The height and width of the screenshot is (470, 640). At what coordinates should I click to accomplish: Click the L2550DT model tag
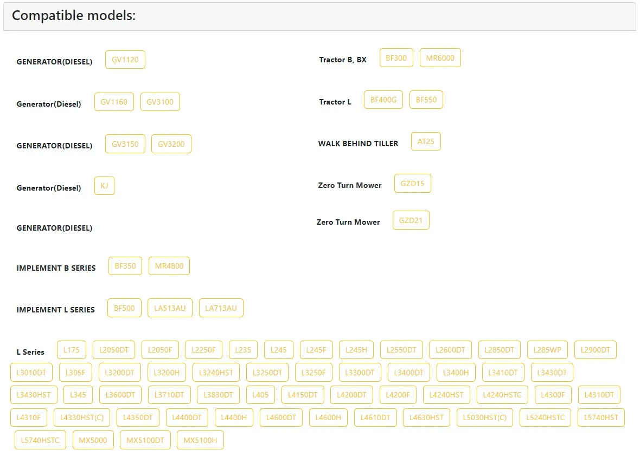(401, 350)
